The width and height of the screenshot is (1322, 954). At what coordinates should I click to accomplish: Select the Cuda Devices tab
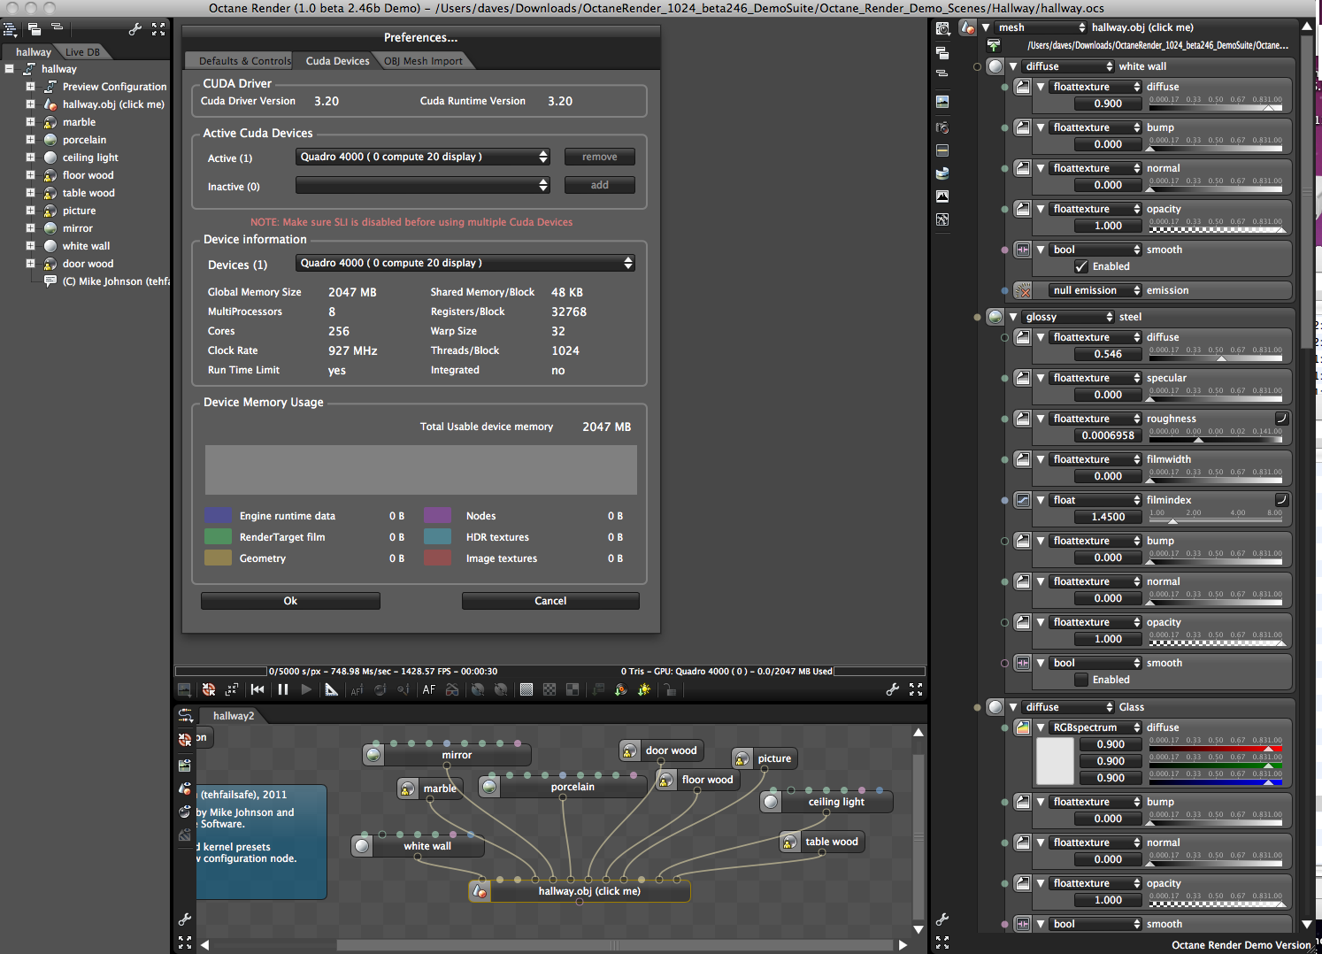337,61
